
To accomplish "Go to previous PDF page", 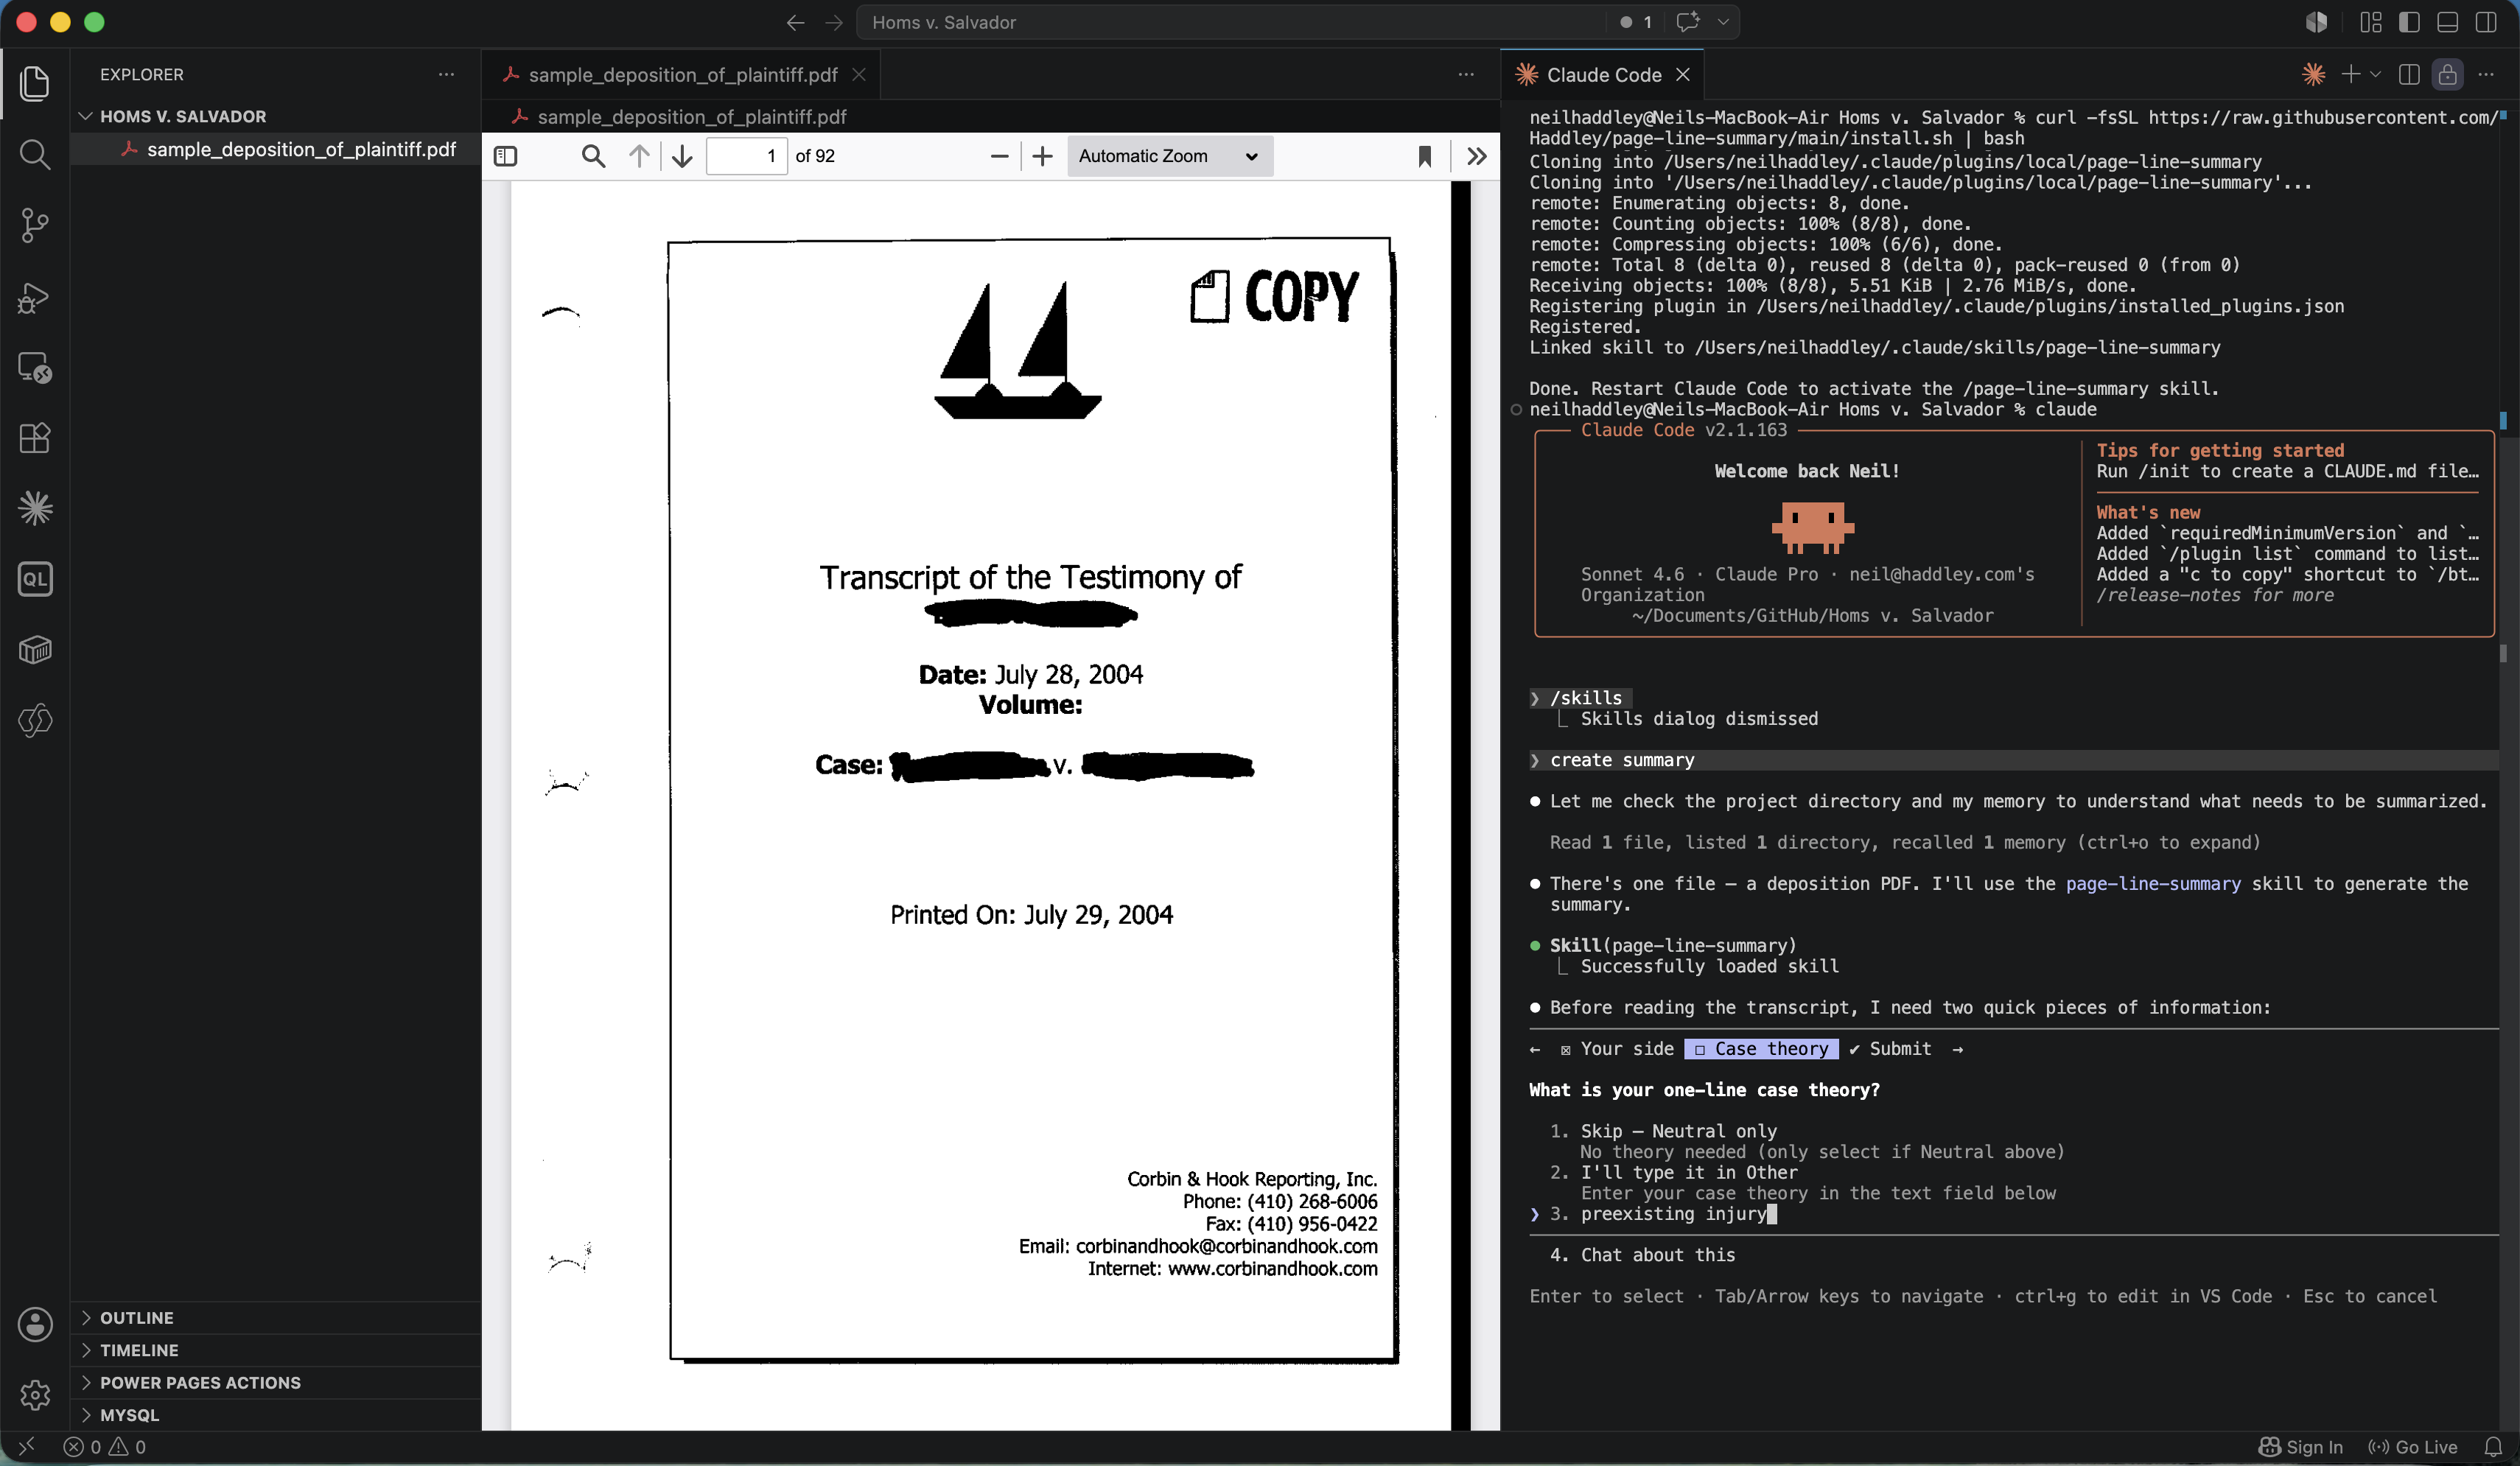I will click(x=639, y=156).
